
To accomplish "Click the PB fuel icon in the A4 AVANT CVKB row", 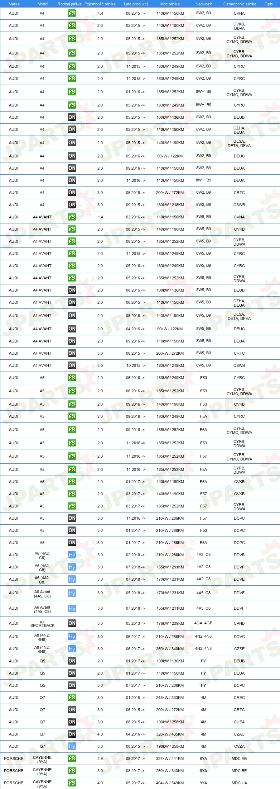I will (x=72, y=229).
